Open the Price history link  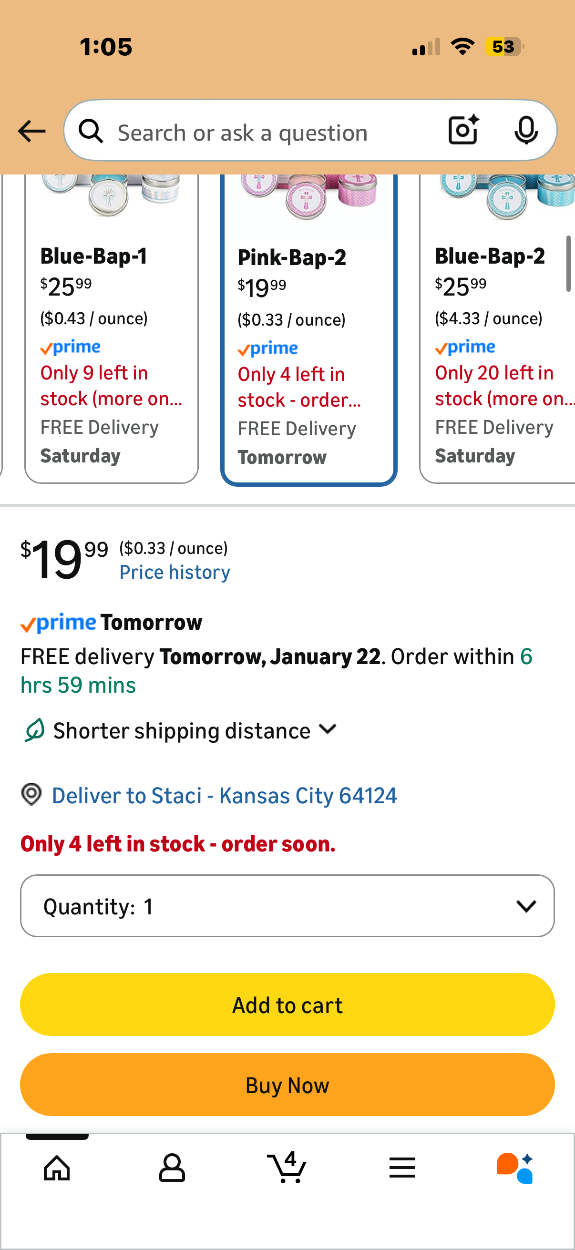coord(175,572)
